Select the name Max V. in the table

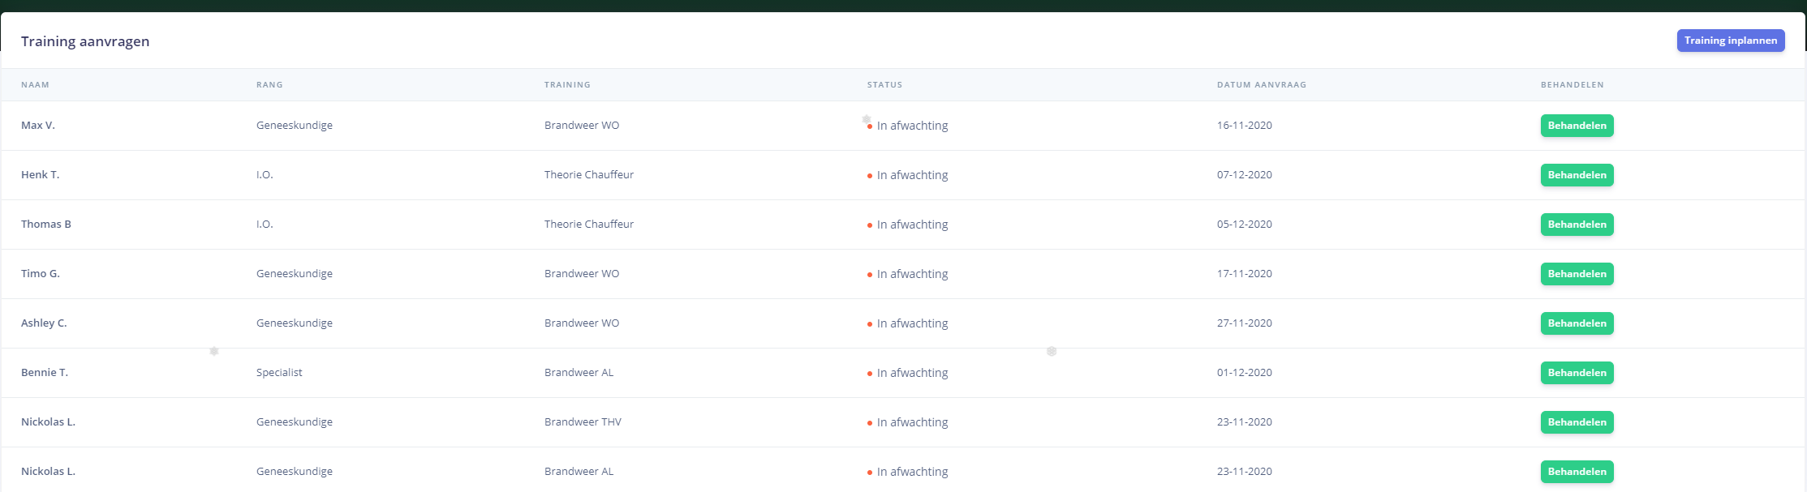[x=38, y=126]
